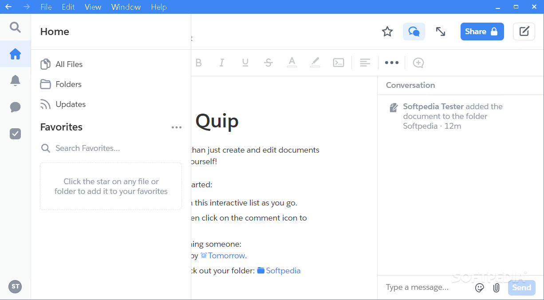
Task: Choose text color tool
Action: pos(292,63)
